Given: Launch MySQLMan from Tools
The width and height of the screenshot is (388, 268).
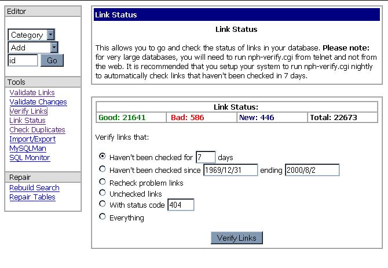Looking at the screenshot, I should [x=28, y=149].
